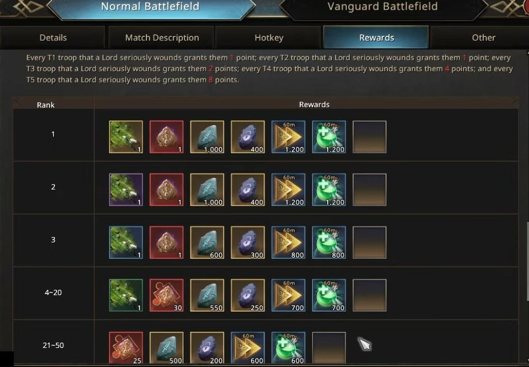Switch to Vanguard Battlefield tab
The height and width of the screenshot is (367, 529).
tap(382, 8)
